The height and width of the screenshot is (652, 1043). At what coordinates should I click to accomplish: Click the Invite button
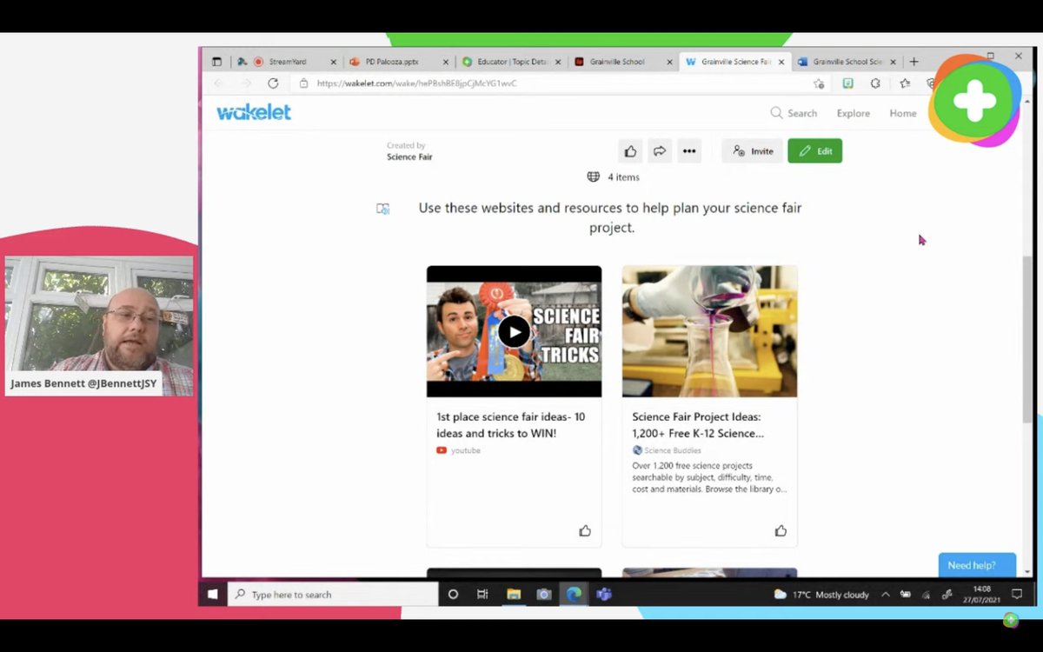click(753, 151)
